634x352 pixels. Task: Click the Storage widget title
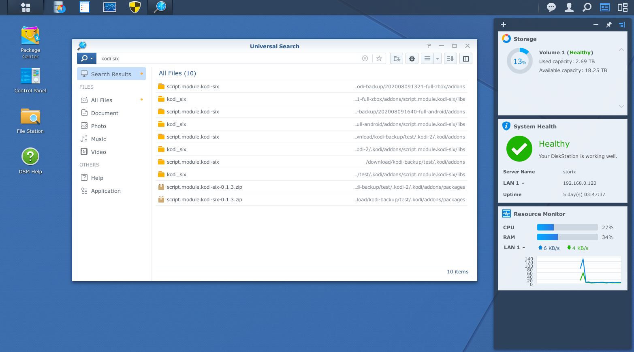click(x=525, y=39)
